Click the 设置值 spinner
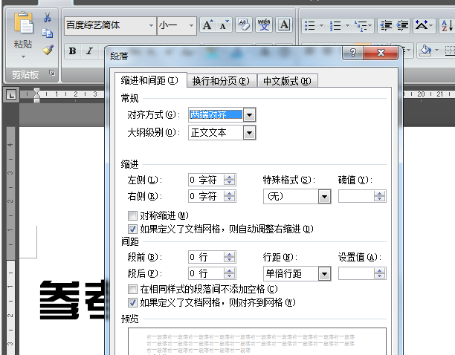 pos(379,273)
